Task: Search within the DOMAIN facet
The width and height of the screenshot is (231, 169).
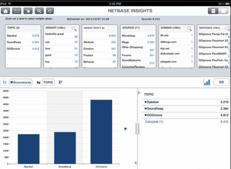Action: 189,29
